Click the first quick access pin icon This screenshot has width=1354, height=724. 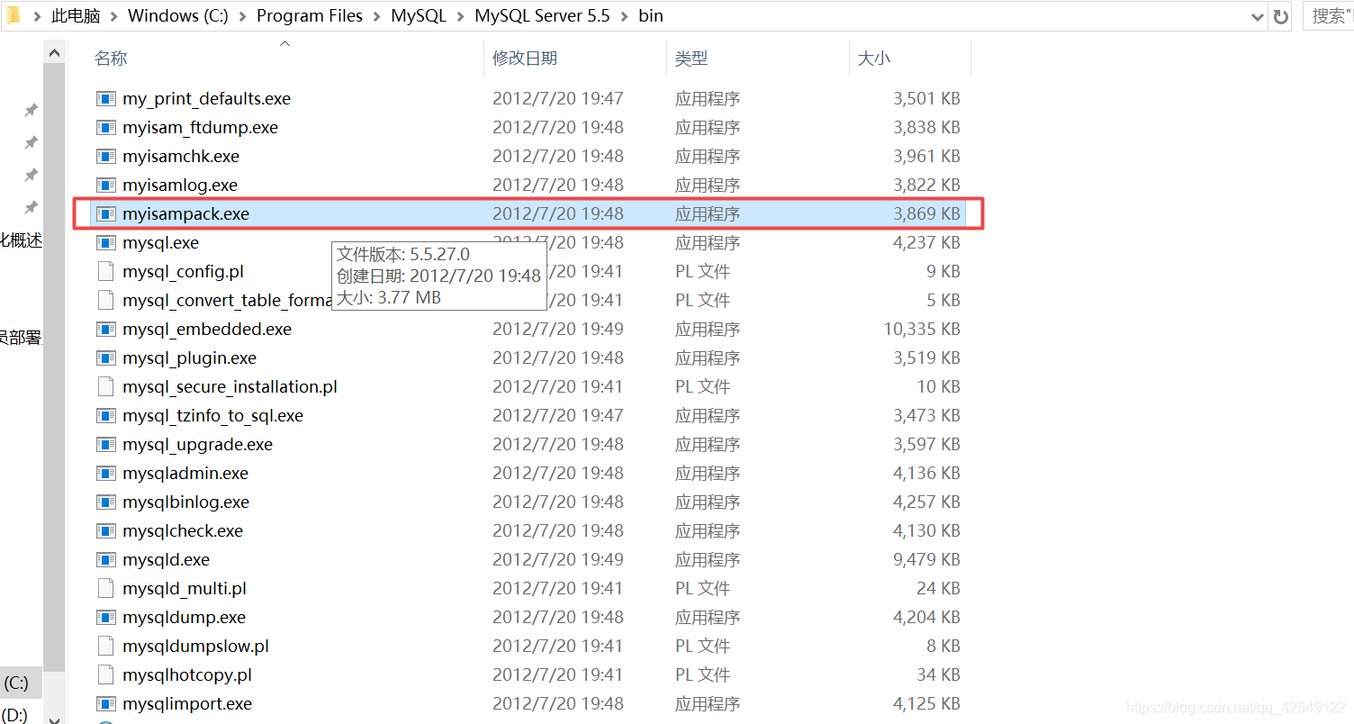pyautogui.click(x=31, y=110)
